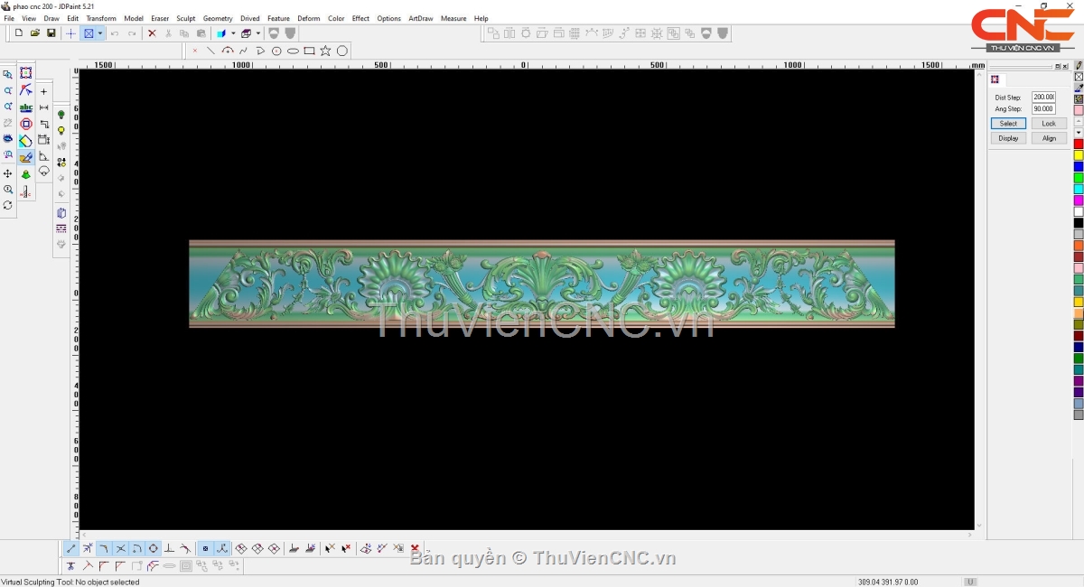This screenshot has width=1084, height=587.
Task: Open the ArtDraw menu
Action: pos(420,18)
